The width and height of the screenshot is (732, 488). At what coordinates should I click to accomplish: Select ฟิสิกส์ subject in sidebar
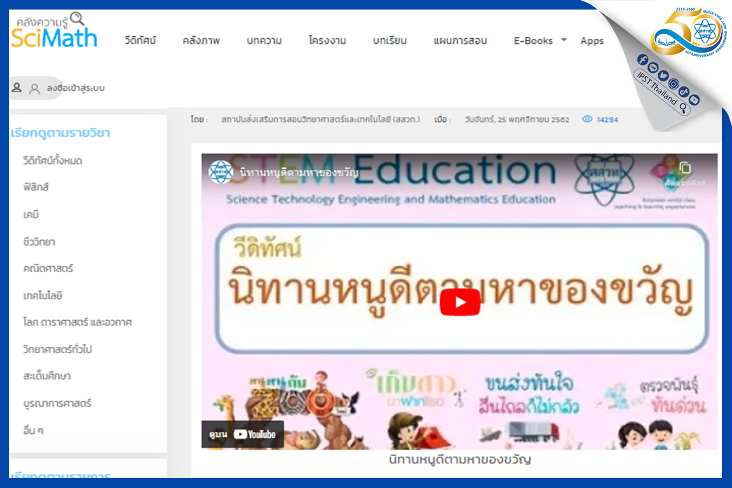click(x=36, y=187)
